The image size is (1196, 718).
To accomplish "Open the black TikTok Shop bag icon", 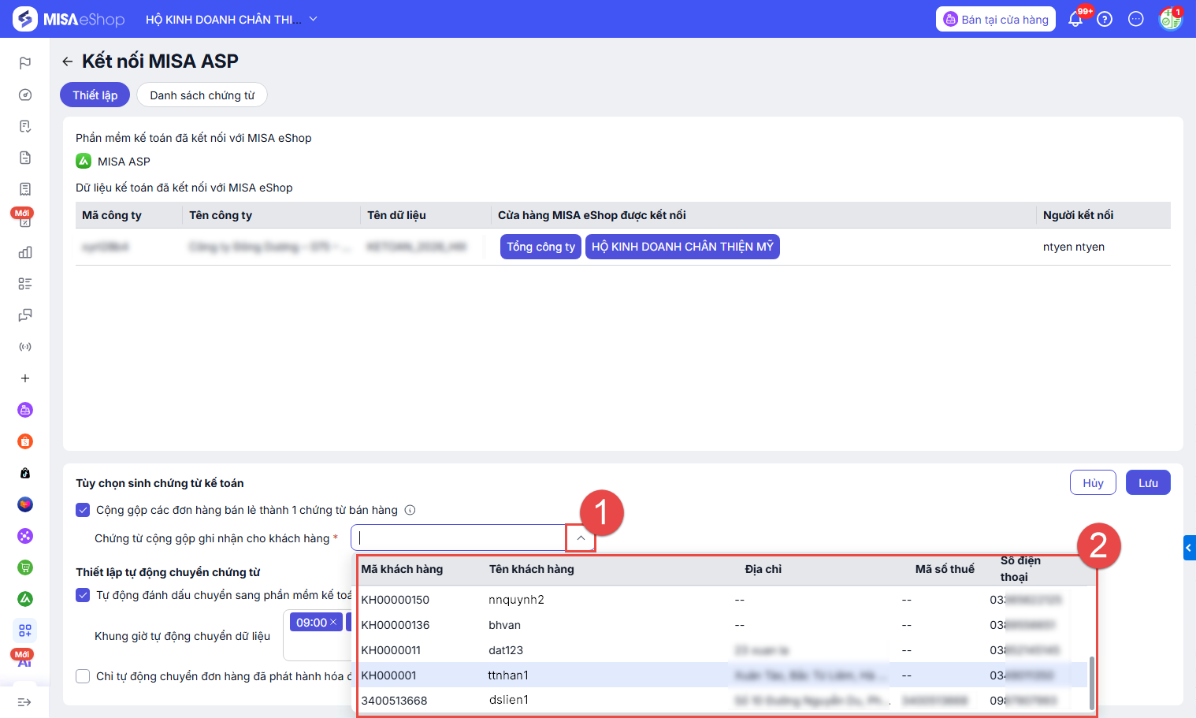I will point(25,473).
